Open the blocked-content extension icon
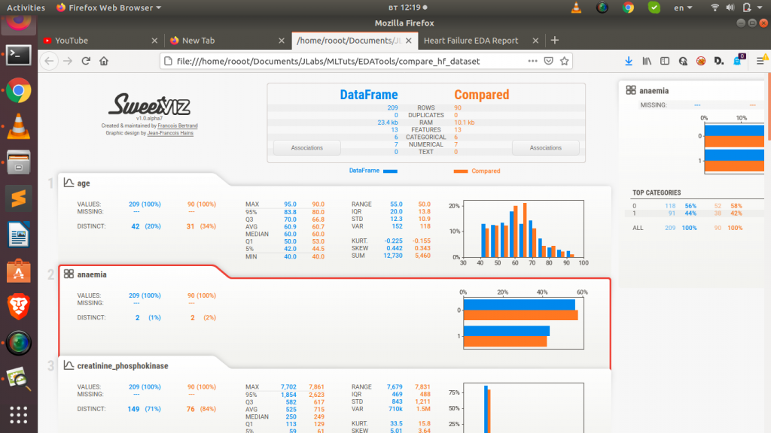The width and height of the screenshot is (771, 433). [700, 61]
